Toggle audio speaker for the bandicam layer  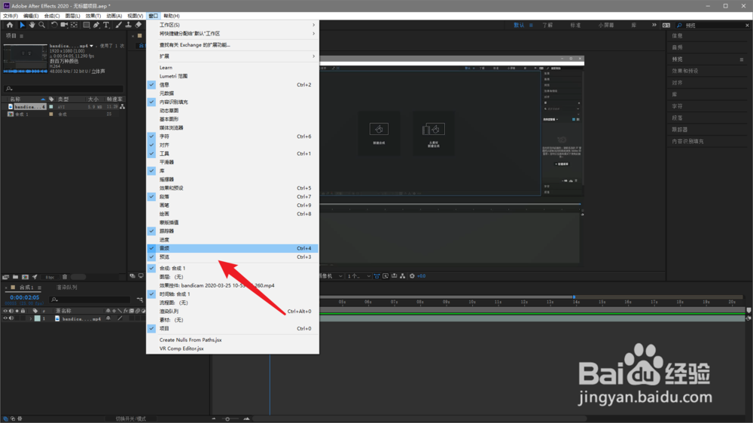click(11, 319)
